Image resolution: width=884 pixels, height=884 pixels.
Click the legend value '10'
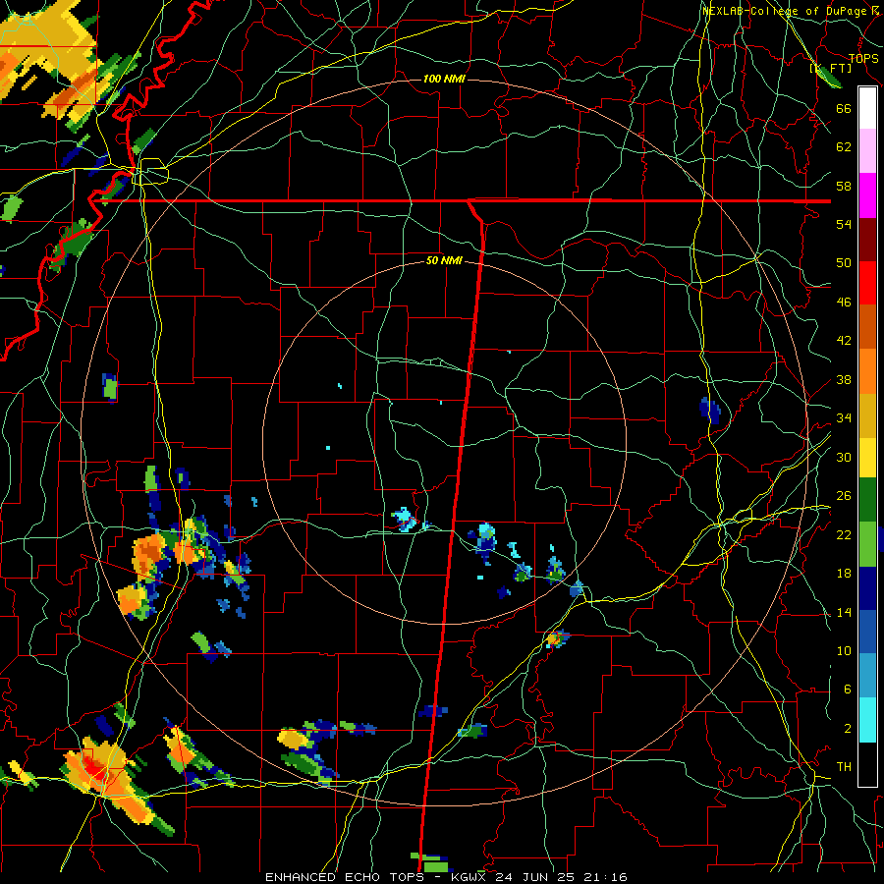[844, 650]
